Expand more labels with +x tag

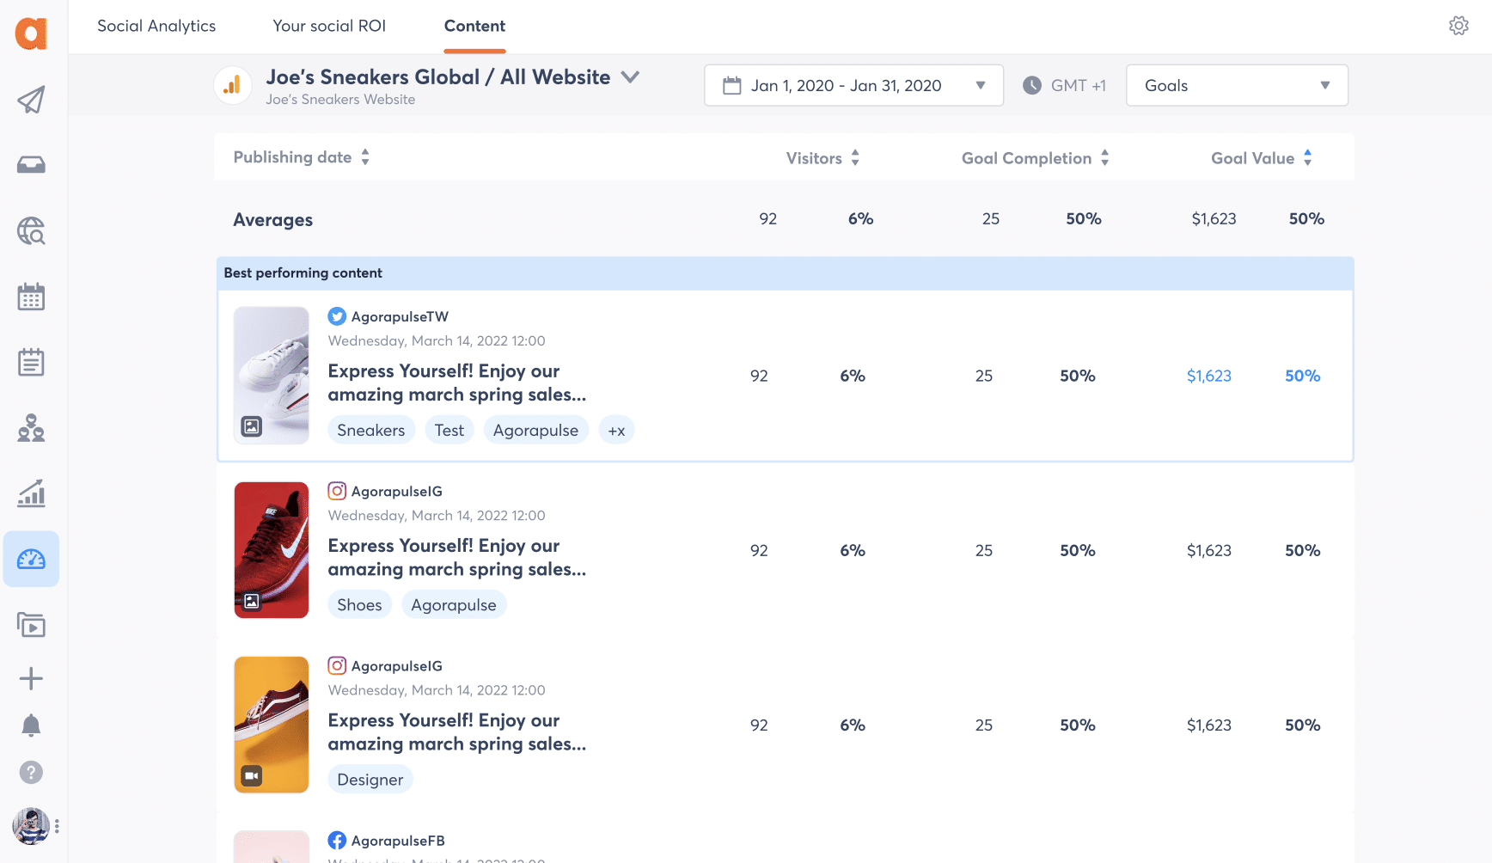pyautogui.click(x=617, y=430)
